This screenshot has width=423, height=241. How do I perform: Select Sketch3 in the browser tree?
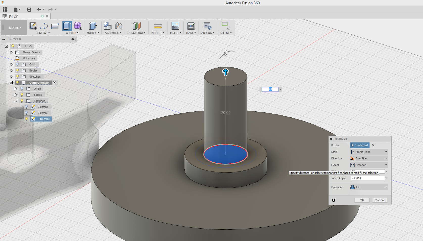coord(44,119)
